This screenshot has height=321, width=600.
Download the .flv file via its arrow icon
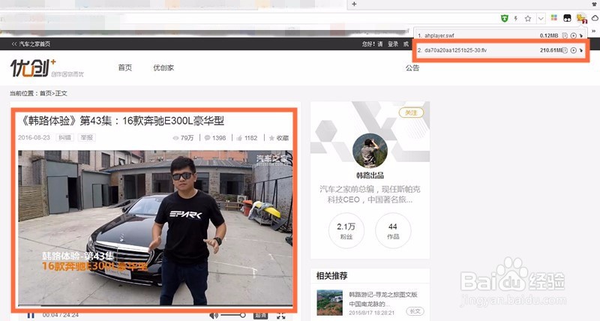(580, 50)
